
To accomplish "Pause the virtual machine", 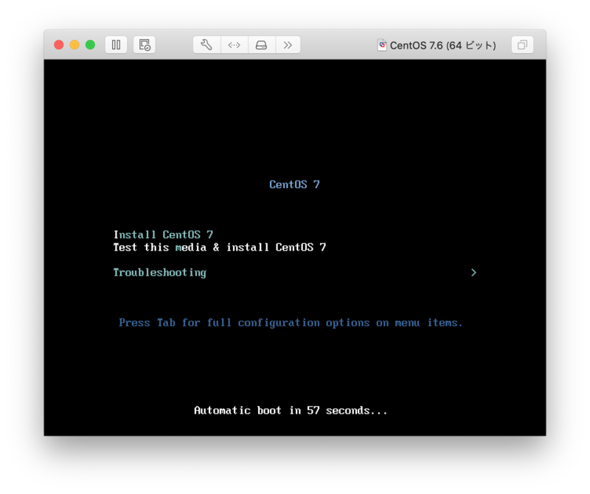I will coord(116,45).
